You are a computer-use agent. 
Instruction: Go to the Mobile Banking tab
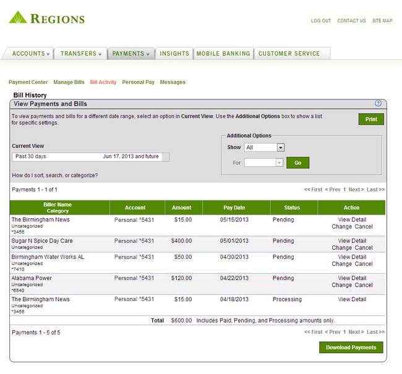click(223, 54)
